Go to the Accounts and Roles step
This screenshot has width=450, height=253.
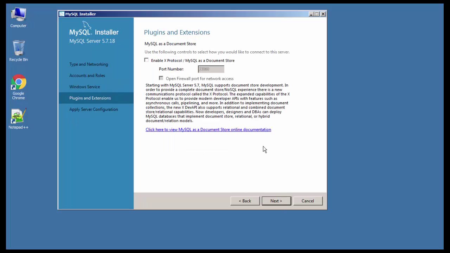click(87, 76)
